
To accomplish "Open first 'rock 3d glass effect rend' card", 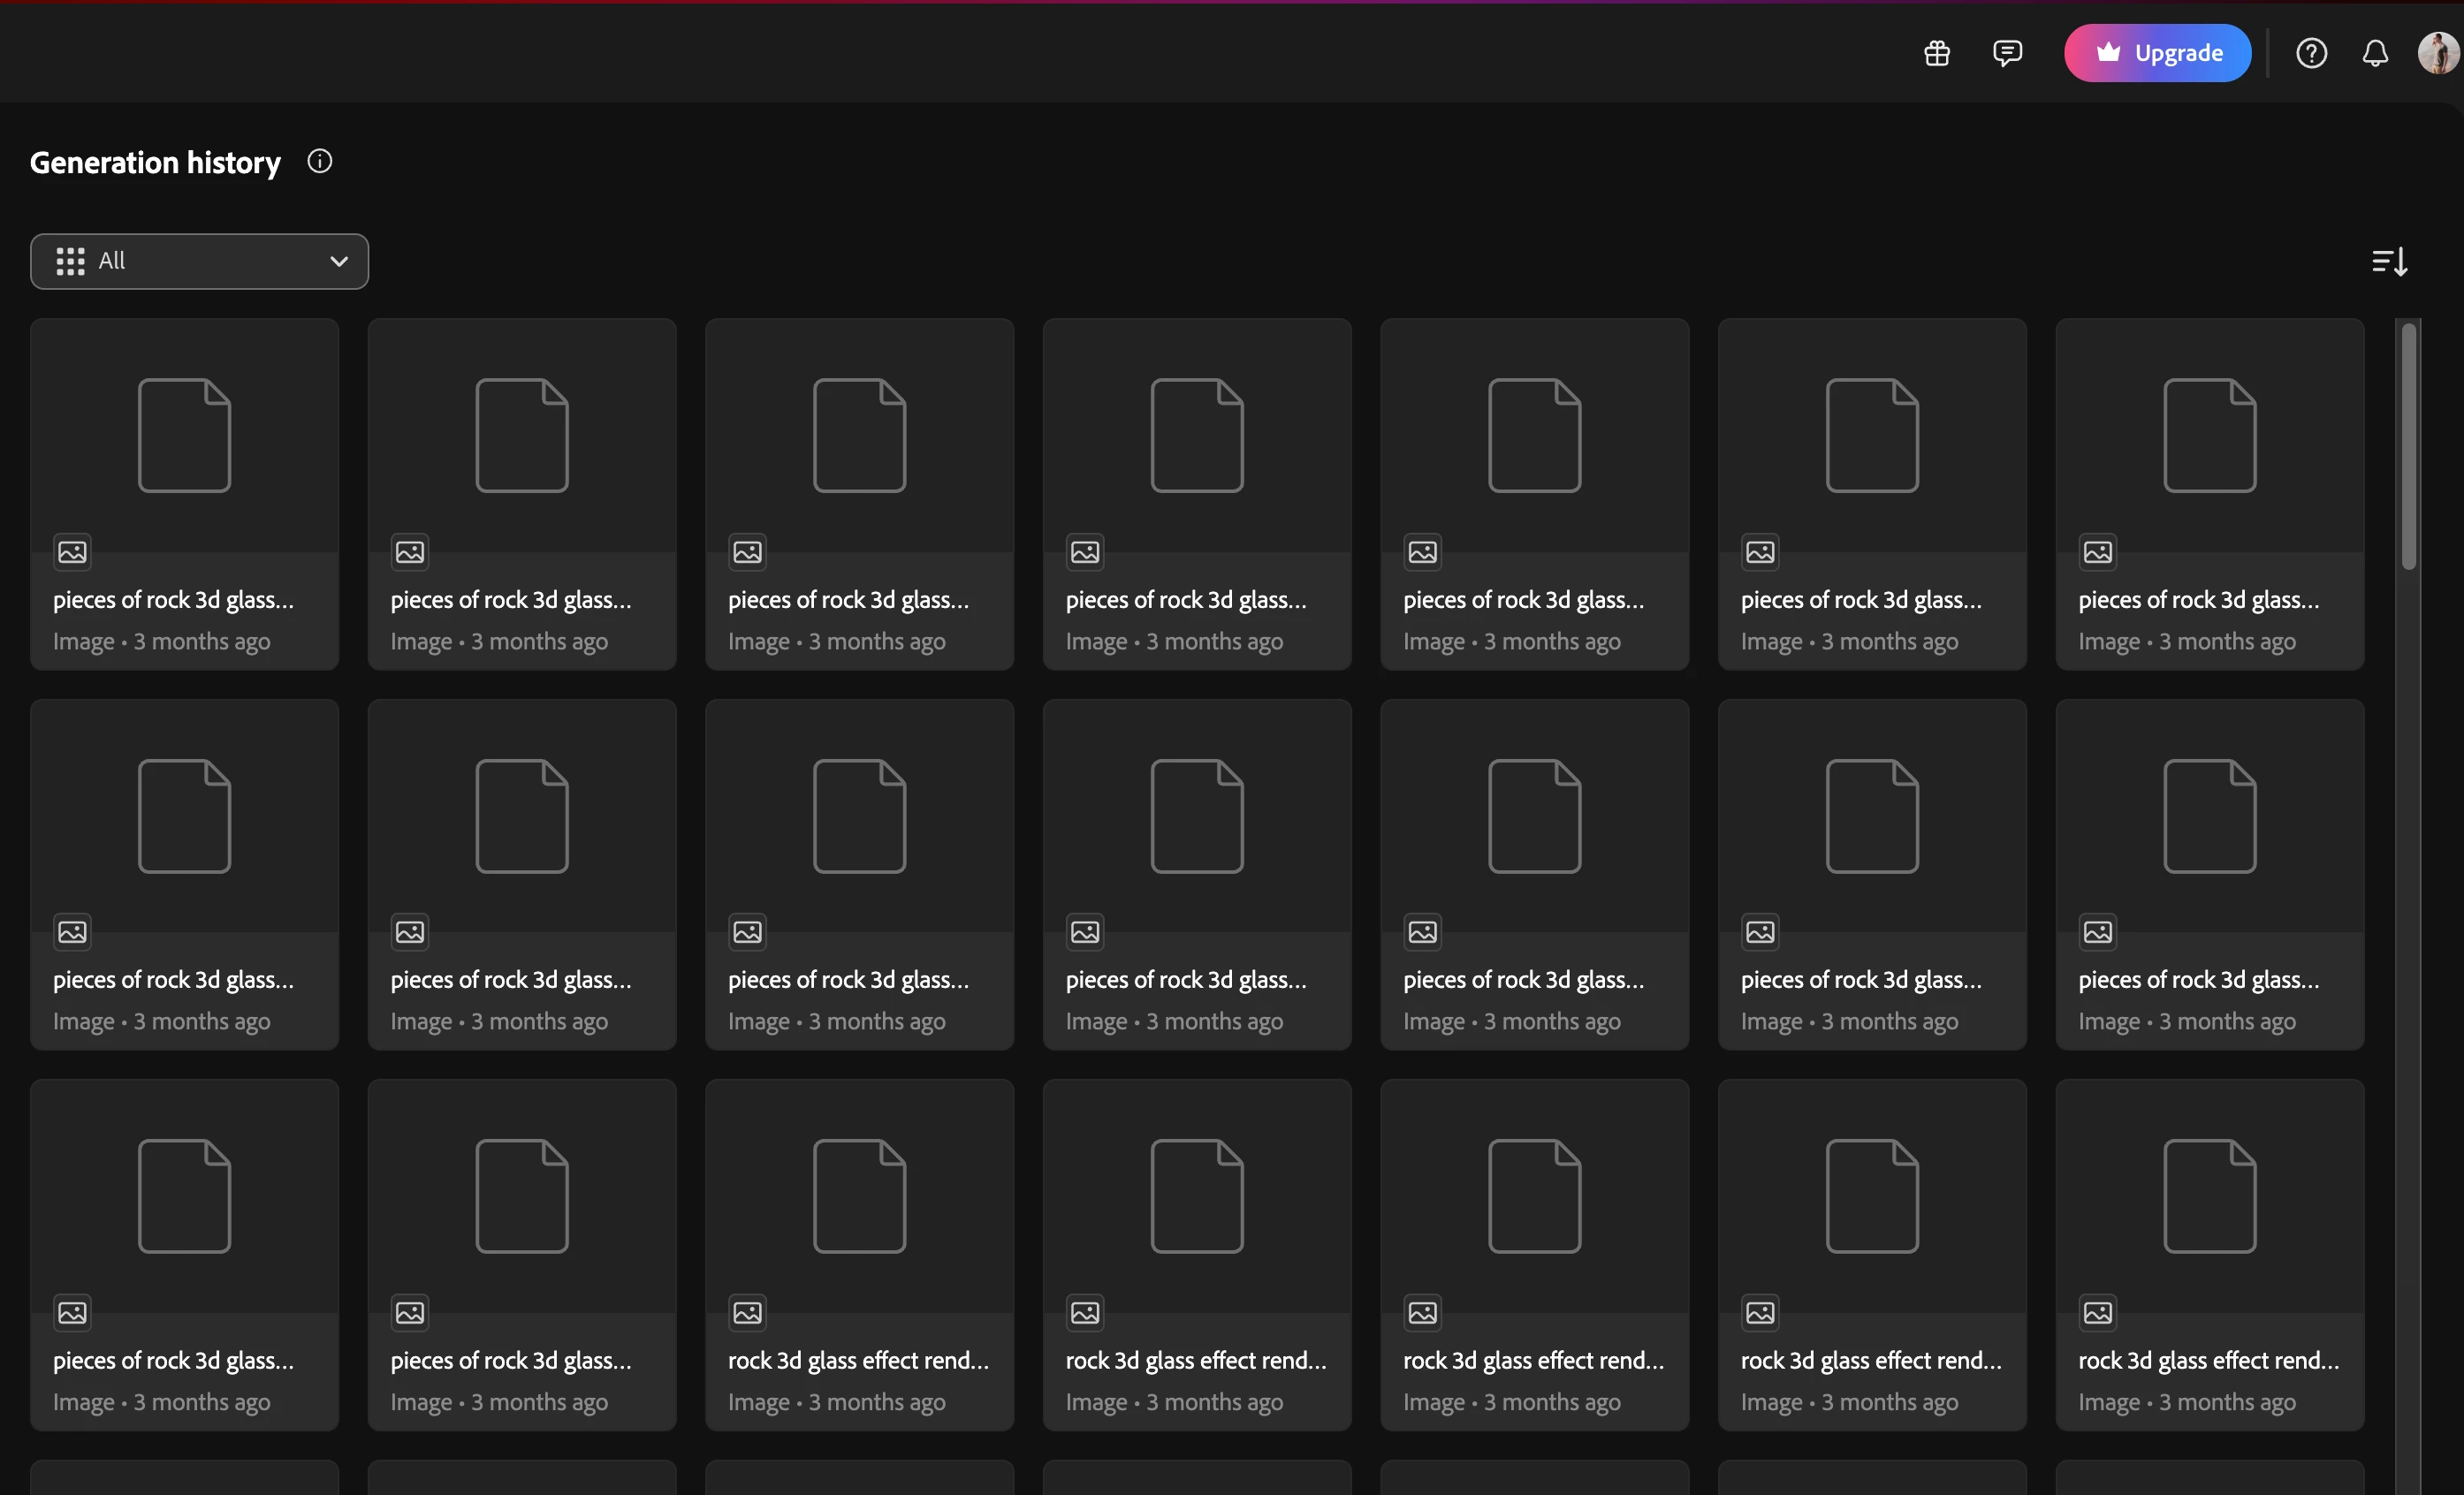I will [859, 1254].
